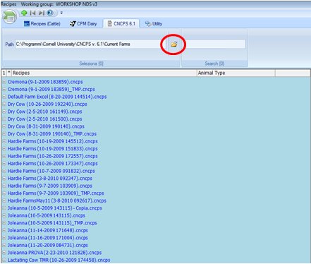The height and width of the screenshot is (264, 311).
Task: Click the round application menu button
Action: 9,17
